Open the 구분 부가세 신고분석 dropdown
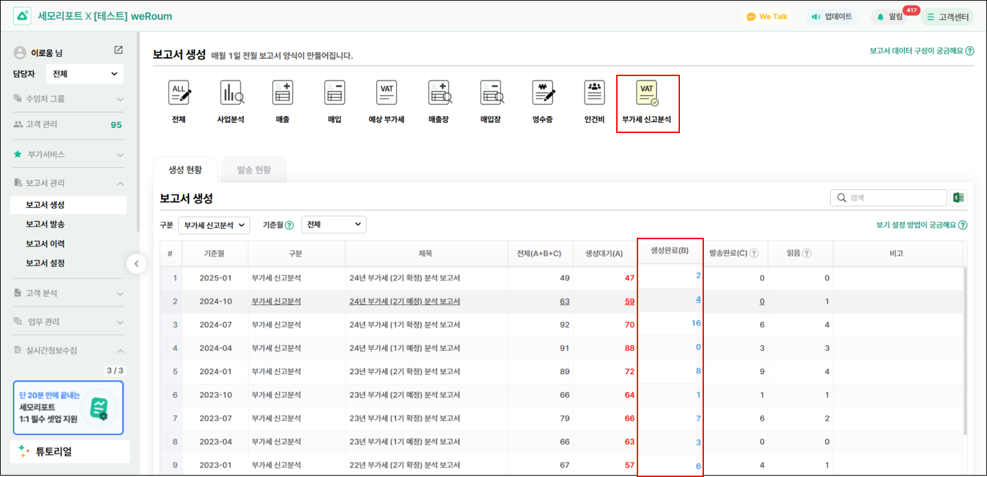This screenshot has width=987, height=477. (x=214, y=225)
